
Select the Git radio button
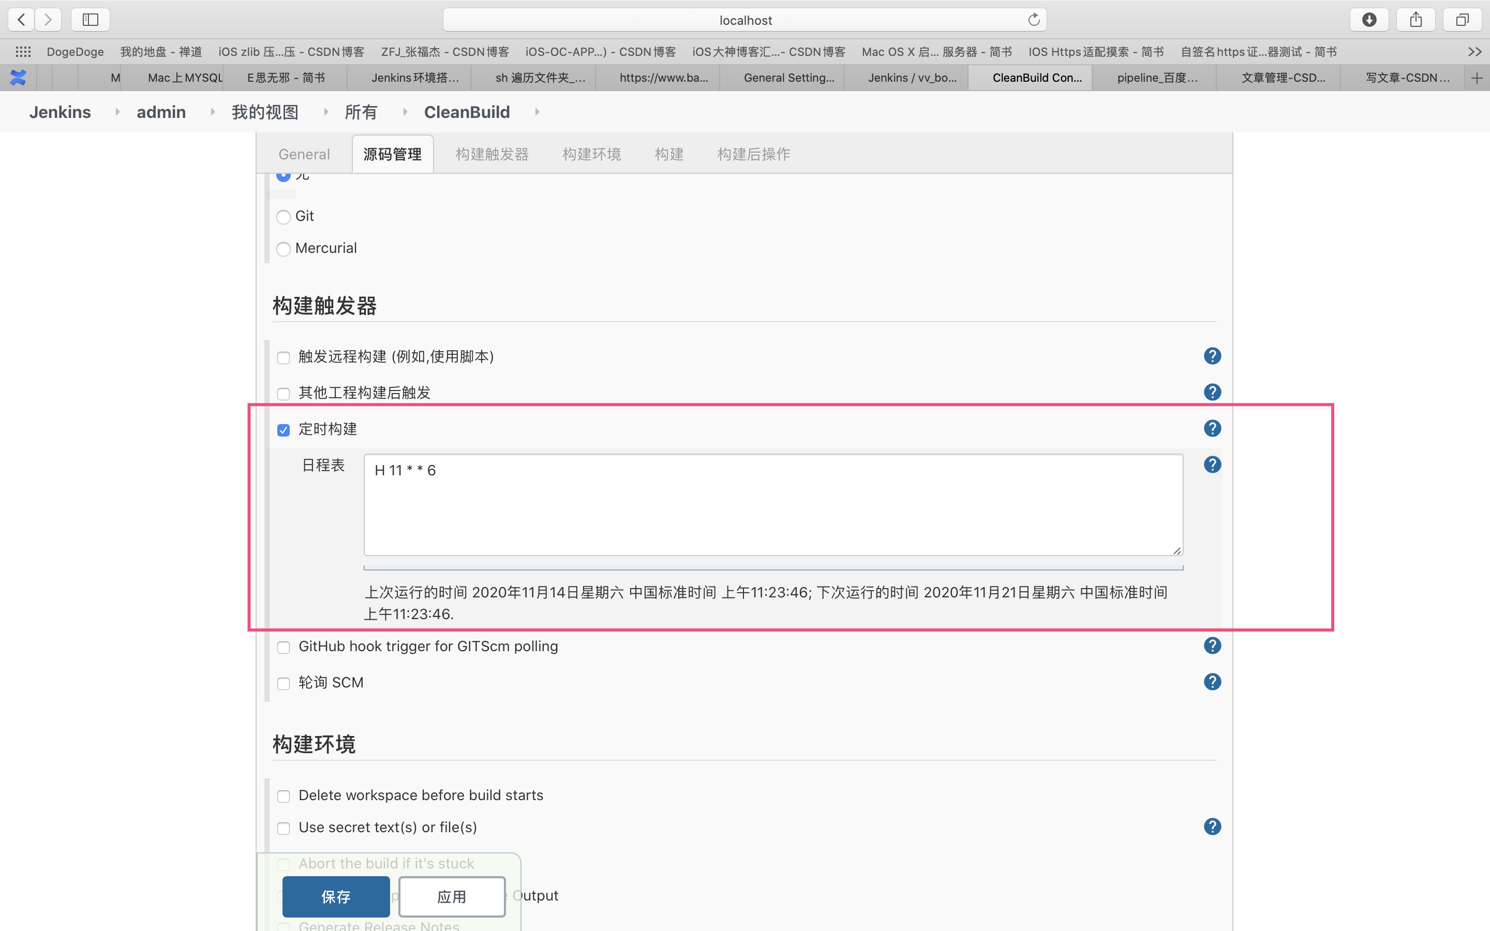coord(283,217)
